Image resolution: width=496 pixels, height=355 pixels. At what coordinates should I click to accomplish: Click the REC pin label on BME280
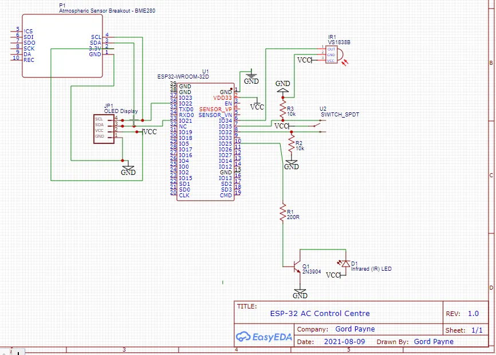[29, 60]
